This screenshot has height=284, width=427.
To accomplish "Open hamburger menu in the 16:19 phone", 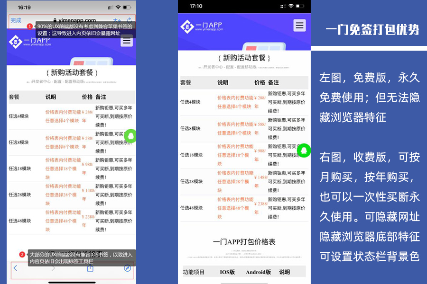I will 127,41.
